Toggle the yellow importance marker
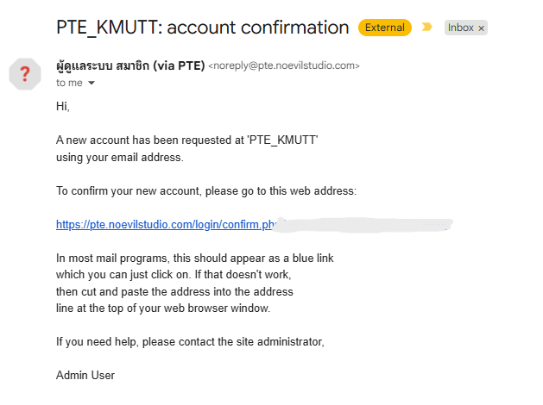 (426, 28)
